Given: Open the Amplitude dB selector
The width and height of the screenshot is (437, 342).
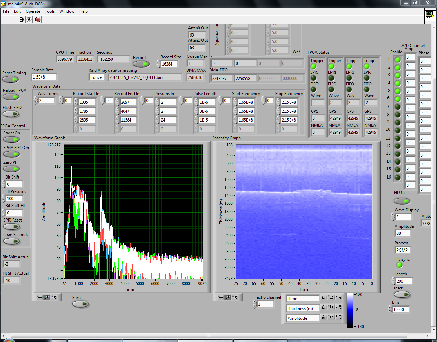Looking at the screenshot, I should 402,233.
